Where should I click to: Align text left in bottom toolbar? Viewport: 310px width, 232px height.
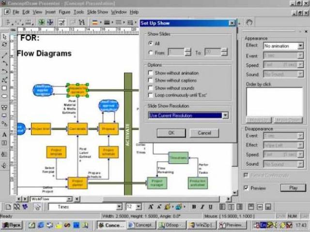222,207
